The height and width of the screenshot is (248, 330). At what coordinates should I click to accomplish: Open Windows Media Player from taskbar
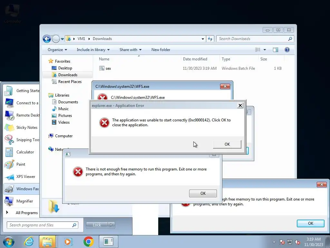(68, 242)
